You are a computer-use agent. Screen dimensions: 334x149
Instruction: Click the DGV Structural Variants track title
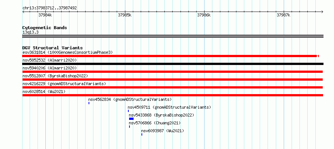pos(53,48)
